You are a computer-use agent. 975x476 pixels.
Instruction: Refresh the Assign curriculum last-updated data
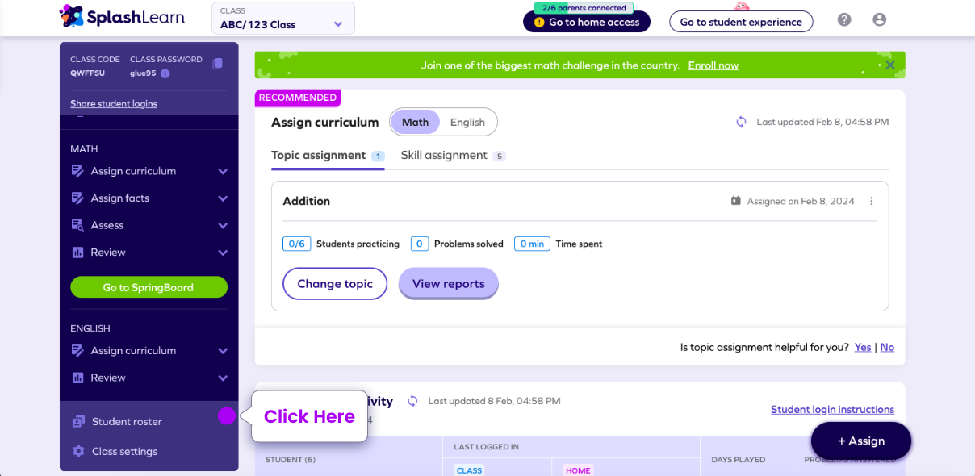point(742,122)
